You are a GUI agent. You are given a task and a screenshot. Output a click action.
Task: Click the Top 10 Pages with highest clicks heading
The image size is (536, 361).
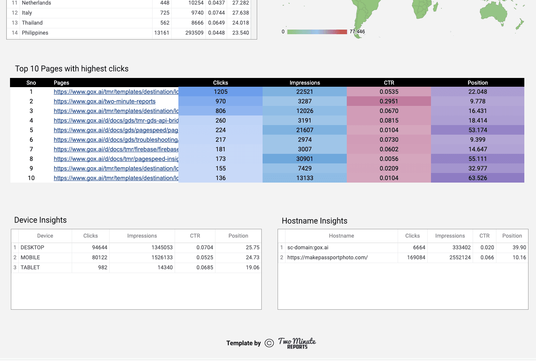pyautogui.click(x=72, y=69)
